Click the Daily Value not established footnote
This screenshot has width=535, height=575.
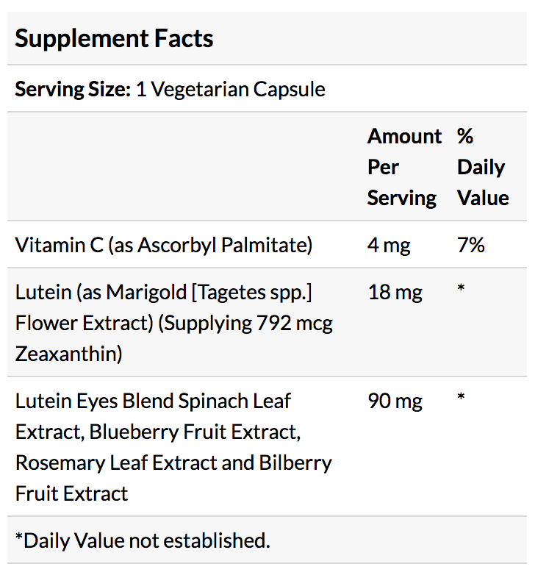[x=143, y=540]
